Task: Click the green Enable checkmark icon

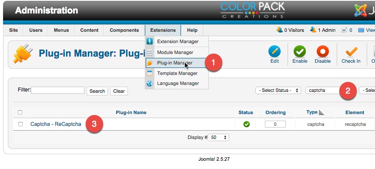Action: [x=300, y=51]
